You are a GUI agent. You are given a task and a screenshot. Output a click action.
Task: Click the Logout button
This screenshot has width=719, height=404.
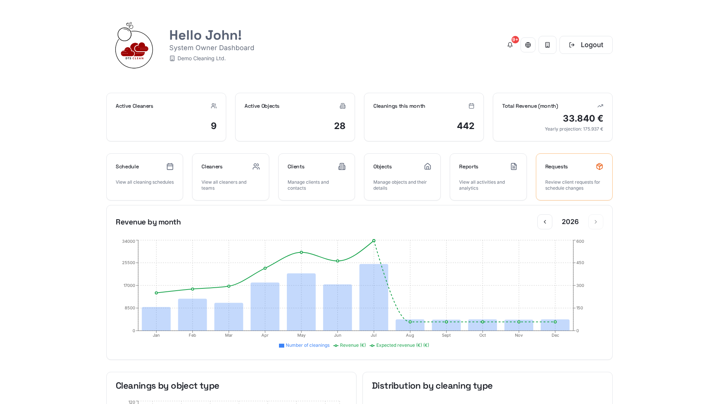tap(586, 45)
